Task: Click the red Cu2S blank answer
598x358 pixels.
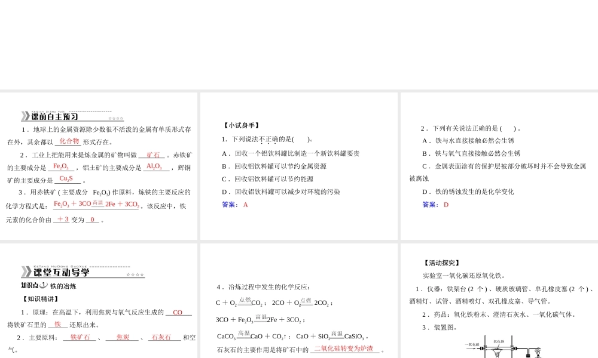Action: pyautogui.click(x=66, y=179)
